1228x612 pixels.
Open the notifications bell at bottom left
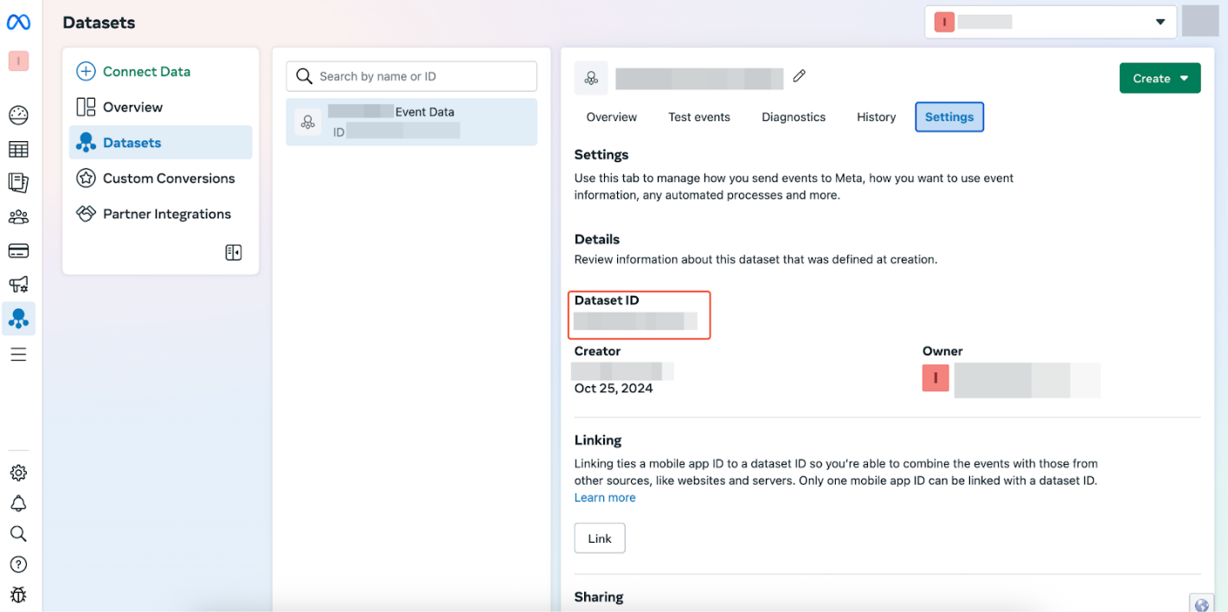[18, 503]
